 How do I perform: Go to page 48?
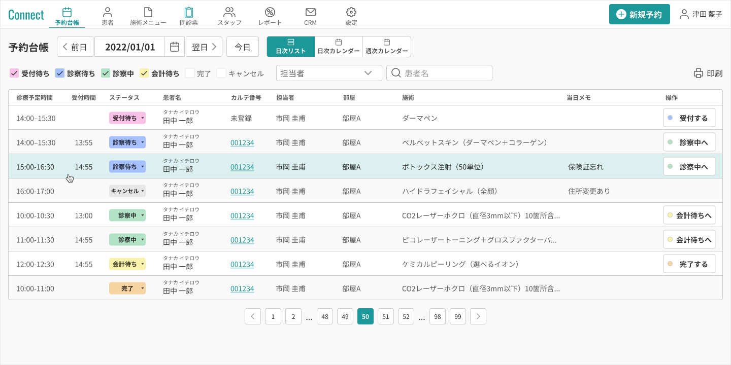tap(325, 316)
